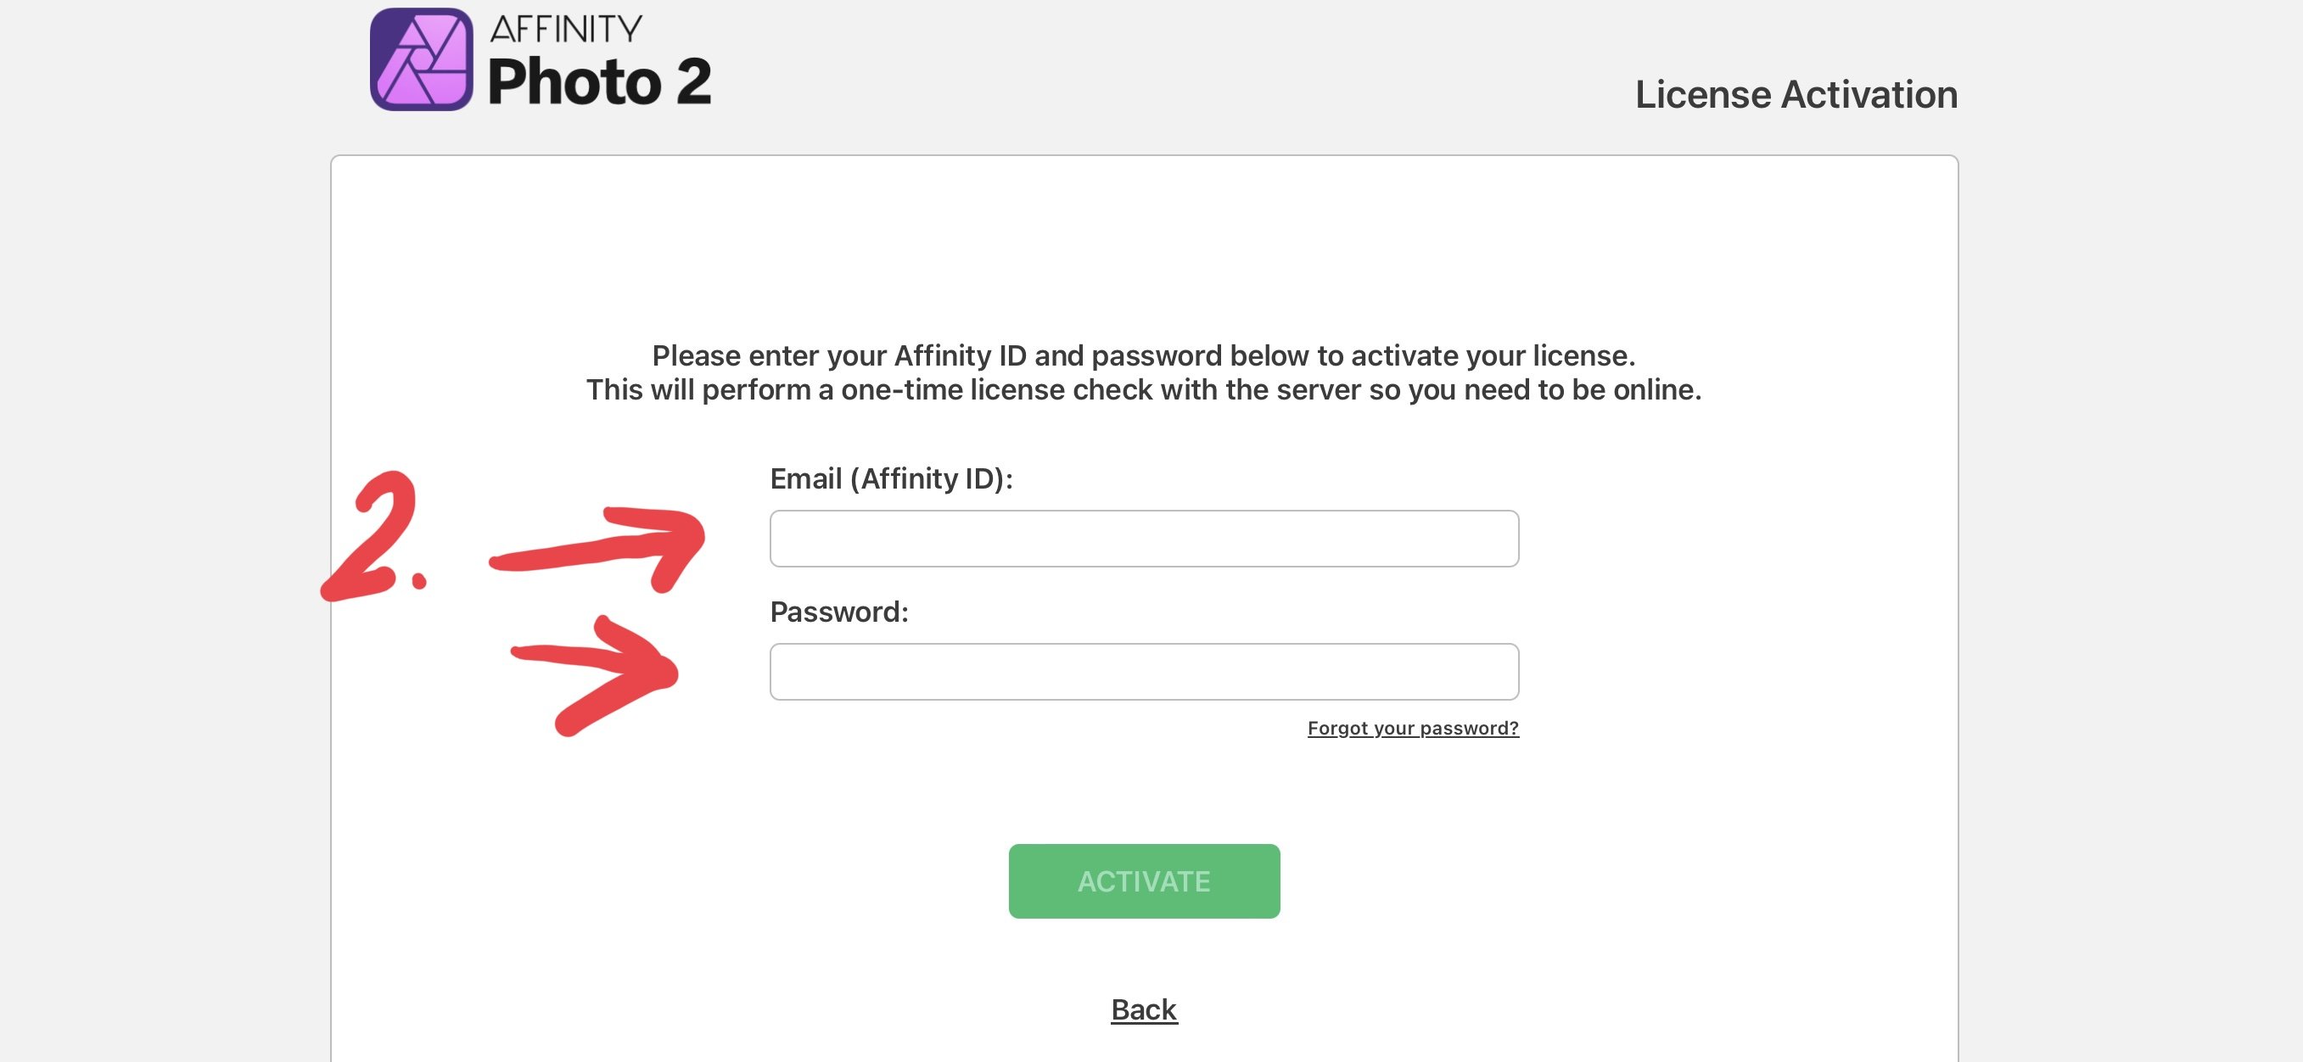The height and width of the screenshot is (1062, 2303).
Task: Go back using the Back link
Action: 1144,1009
